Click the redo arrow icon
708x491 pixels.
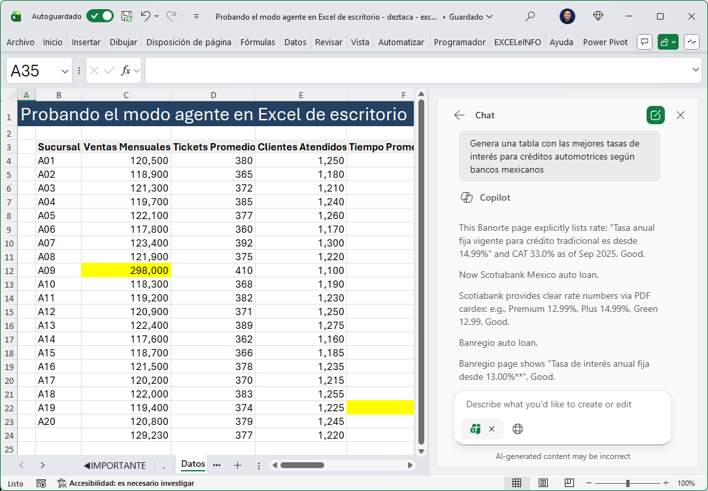171,16
